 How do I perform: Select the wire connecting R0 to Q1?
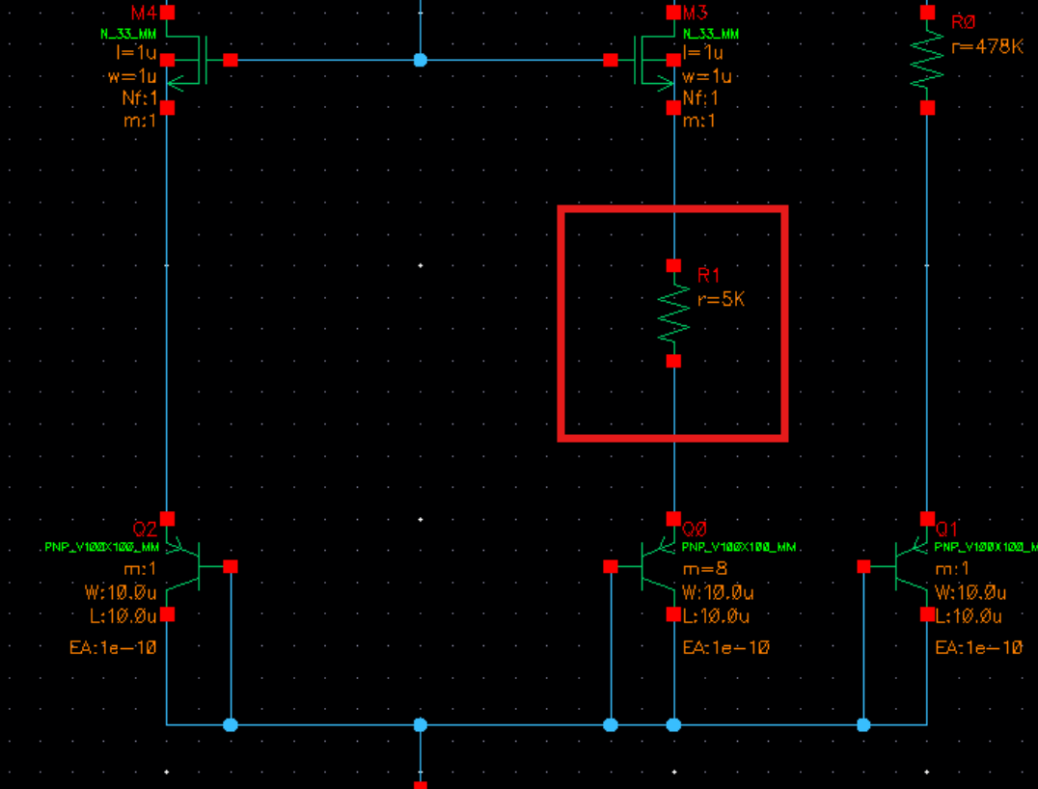tap(927, 312)
